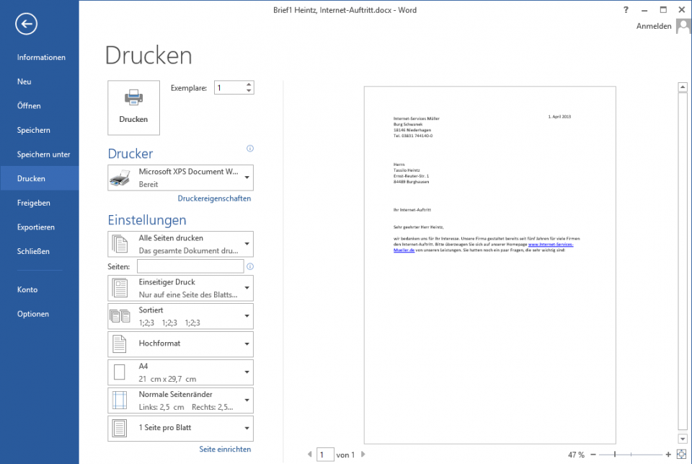Open the Druckereigenschaften link
The width and height of the screenshot is (692, 464).
coord(214,198)
